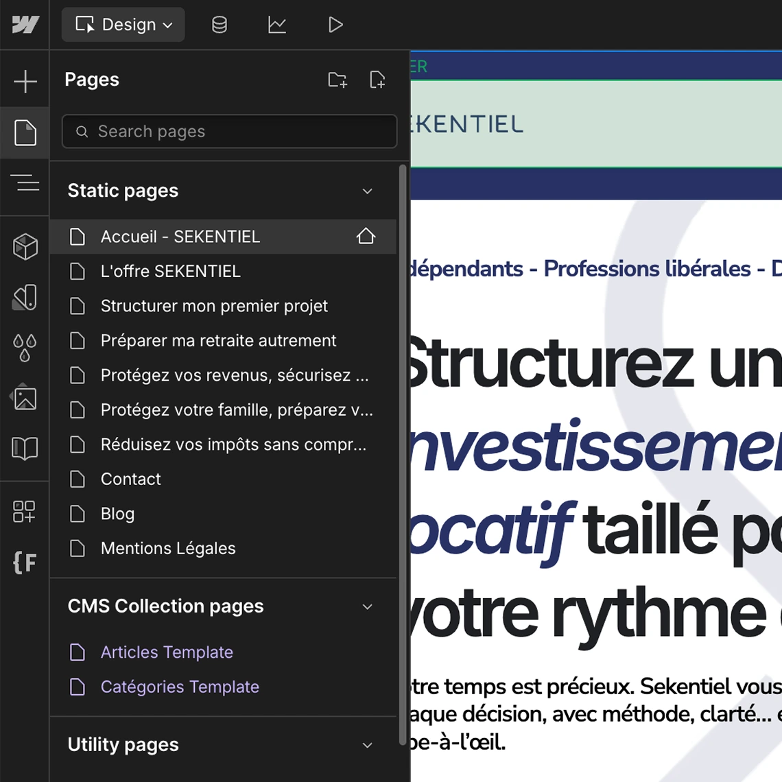Click the page icon beside Blog

pyautogui.click(x=78, y=514)
